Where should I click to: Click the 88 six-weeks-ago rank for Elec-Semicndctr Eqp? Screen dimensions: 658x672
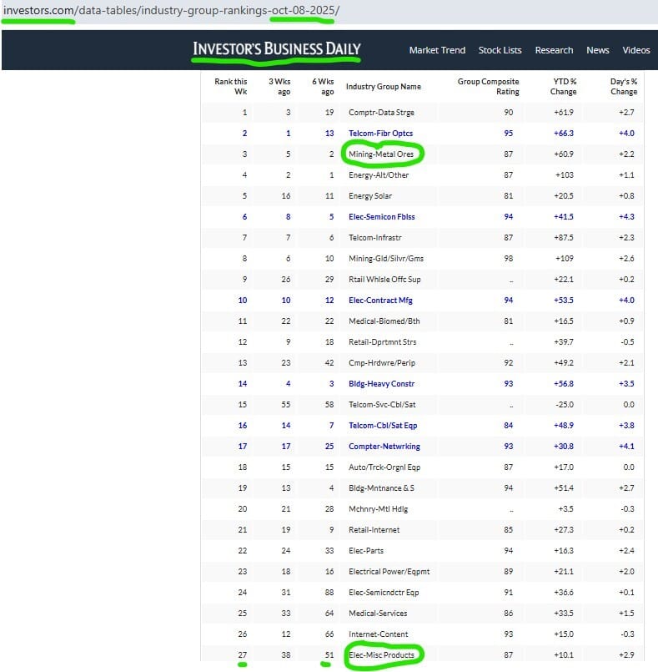click(x=329, y=593)
